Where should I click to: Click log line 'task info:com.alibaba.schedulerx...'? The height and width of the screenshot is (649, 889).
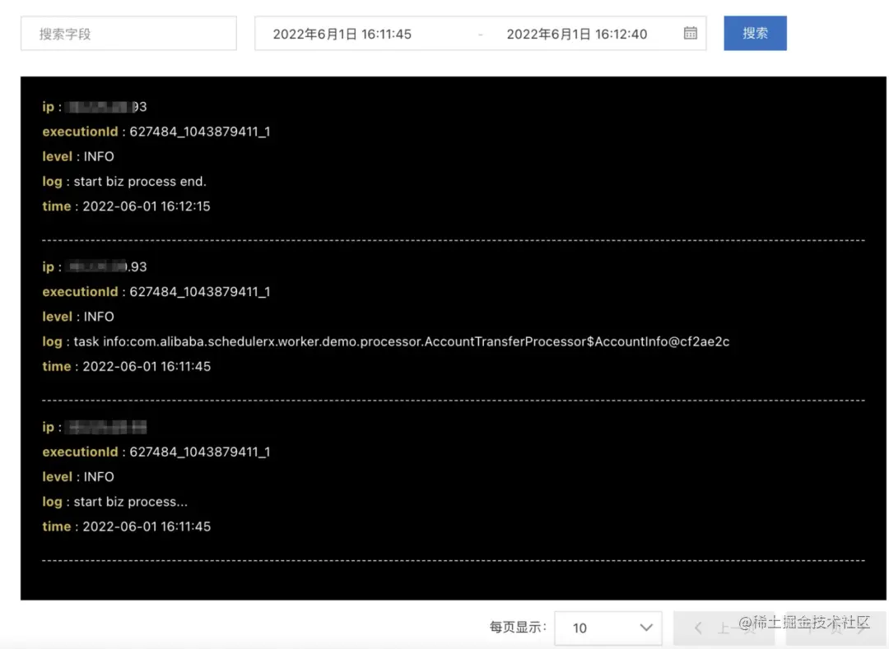pos(402,341)
